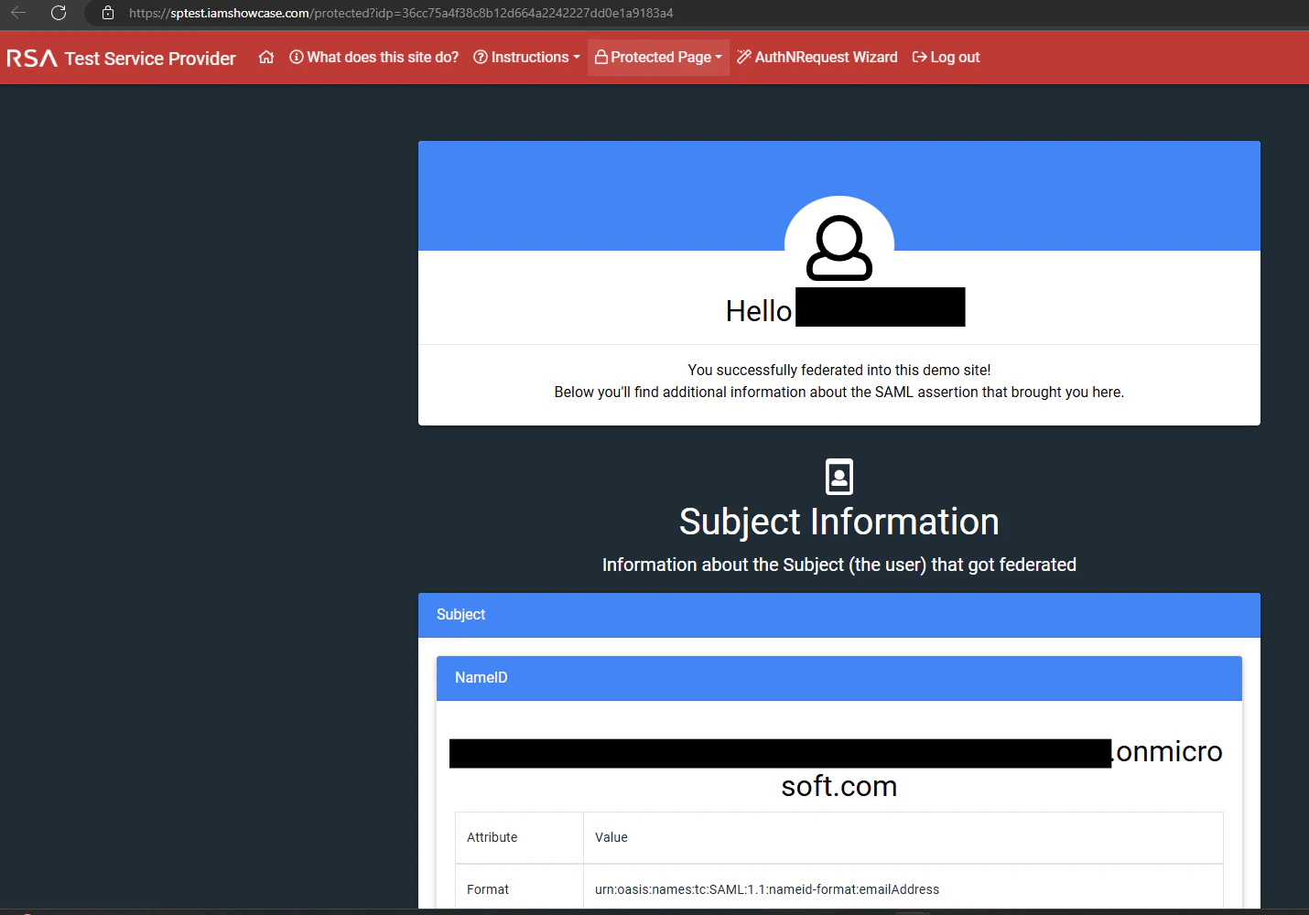Click 'You successfully federated into this demo site!' text
1309x915 pixels.
tap(839, 370)
